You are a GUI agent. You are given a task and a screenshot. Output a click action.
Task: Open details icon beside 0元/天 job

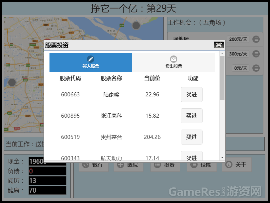coord(256,68)
